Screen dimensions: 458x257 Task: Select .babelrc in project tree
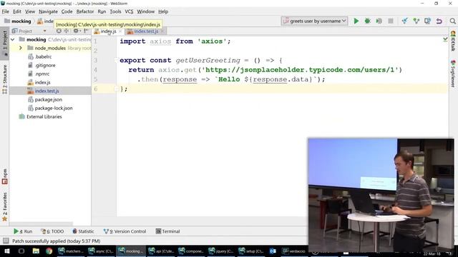click(43, 57)
